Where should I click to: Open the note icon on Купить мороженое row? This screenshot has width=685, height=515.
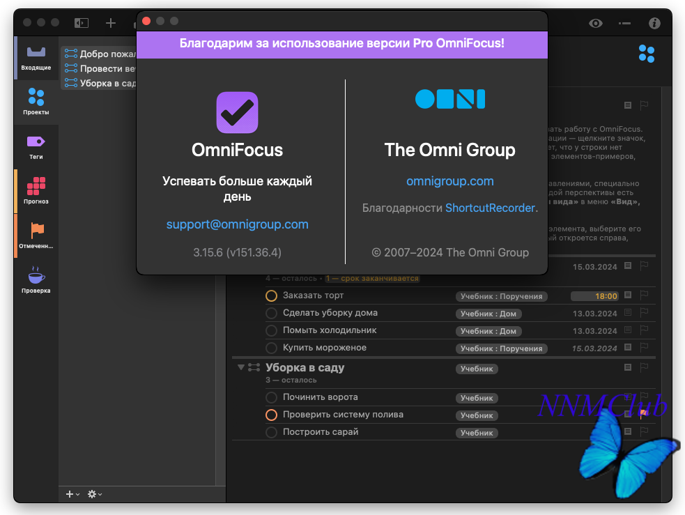628,347
